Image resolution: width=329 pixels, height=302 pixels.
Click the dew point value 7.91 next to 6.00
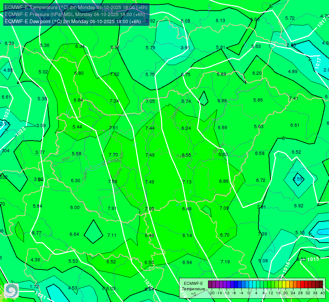pyautogui.click(x=112, y=208)
